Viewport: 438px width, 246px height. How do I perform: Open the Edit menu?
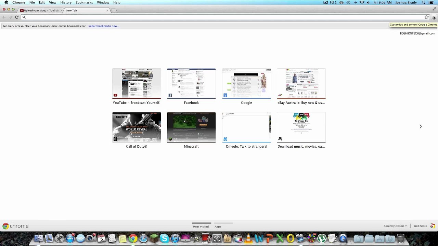click(42, 2)
